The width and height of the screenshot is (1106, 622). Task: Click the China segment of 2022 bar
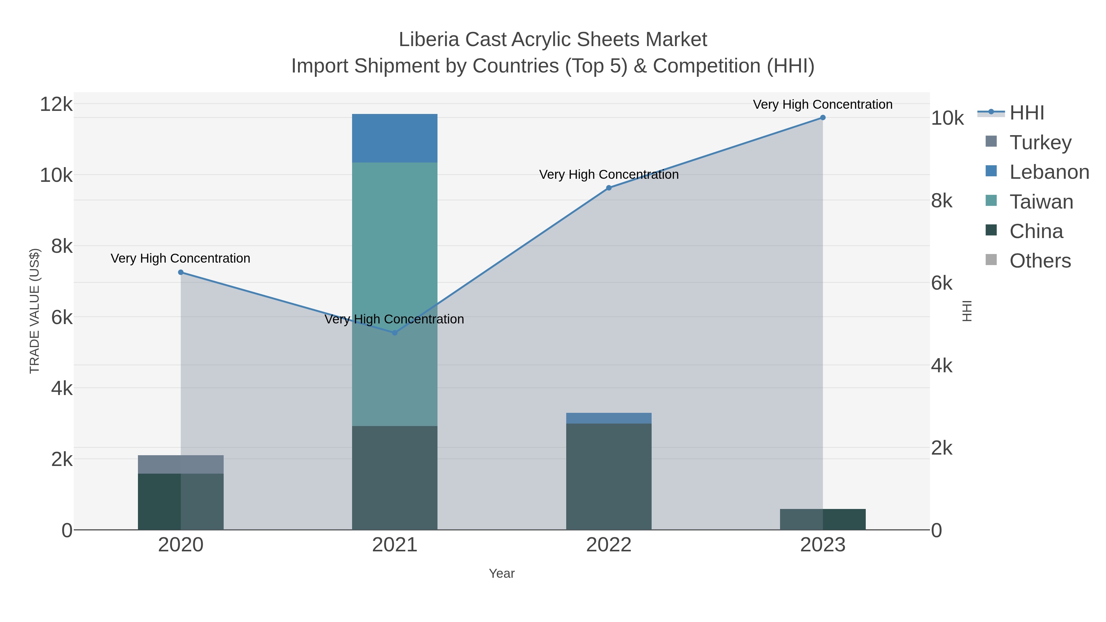pos(609,476)
